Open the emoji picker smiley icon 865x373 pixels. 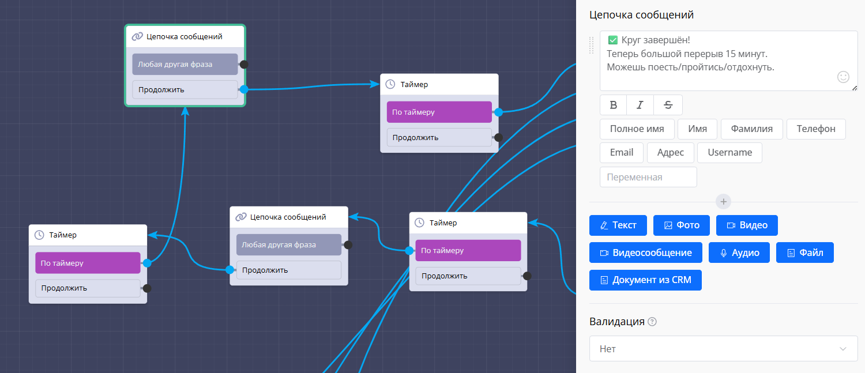point(843,77)
